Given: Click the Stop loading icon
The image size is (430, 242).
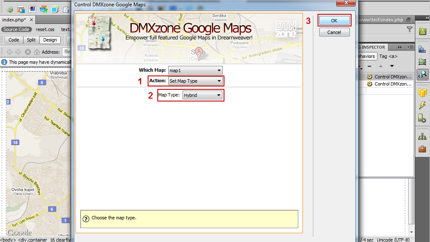Looking at the screenshot, I should click(x=28, y=52).
